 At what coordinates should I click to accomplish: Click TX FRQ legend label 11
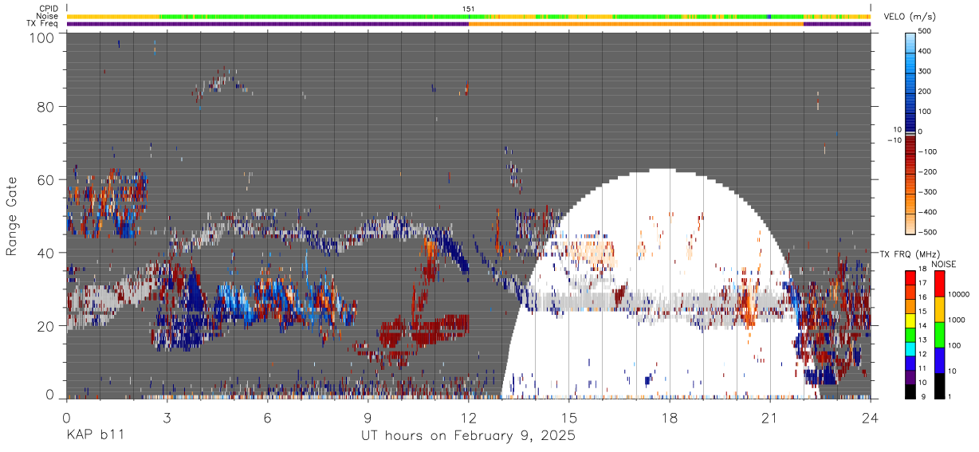point(923,368)
